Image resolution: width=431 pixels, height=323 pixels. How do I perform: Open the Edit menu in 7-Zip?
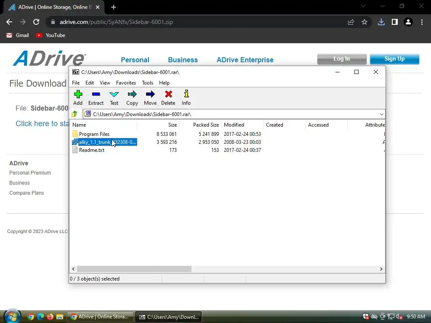pos(90,83)
